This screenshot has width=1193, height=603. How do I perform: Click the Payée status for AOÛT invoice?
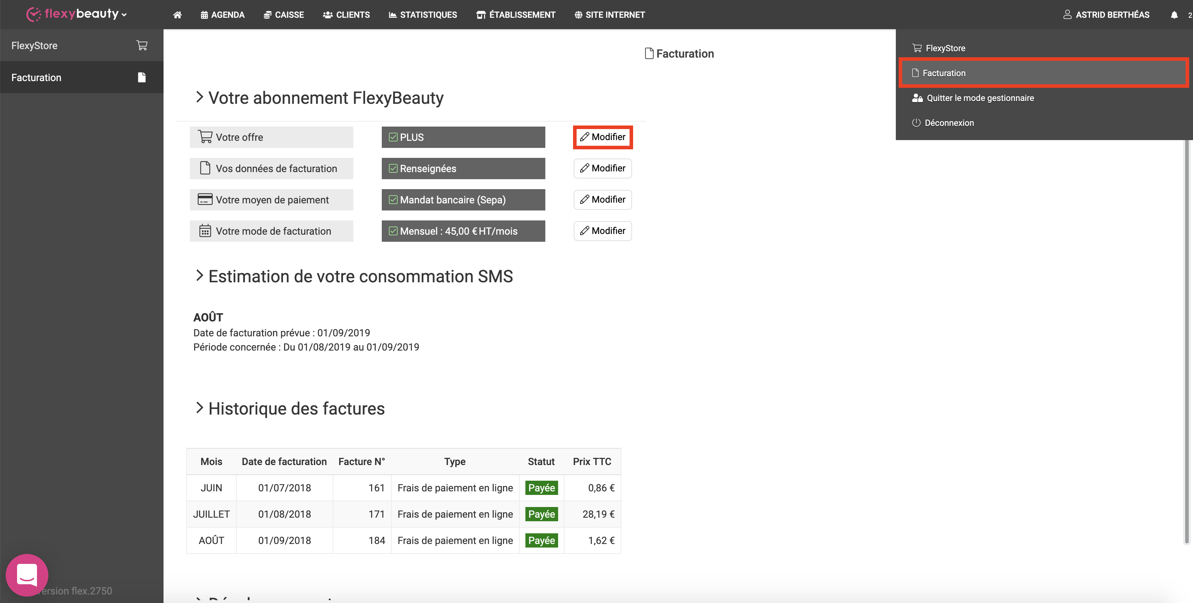point(541,540)
